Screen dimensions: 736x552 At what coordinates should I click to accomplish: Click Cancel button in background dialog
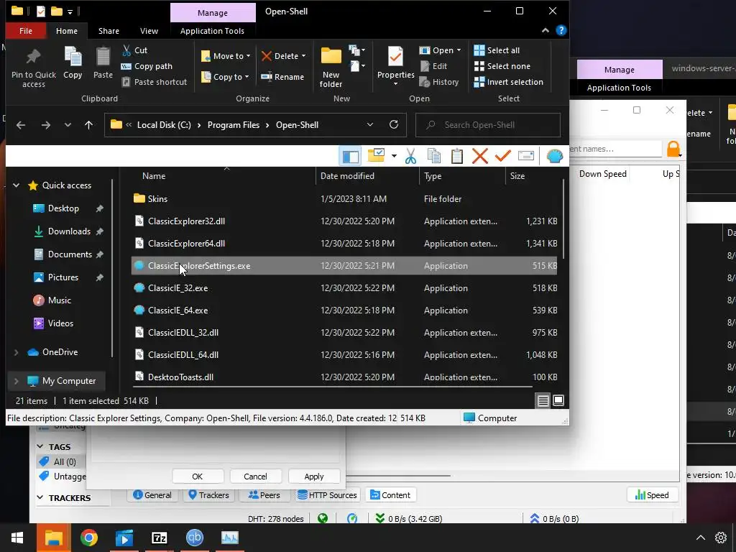[x=255, y=477]
